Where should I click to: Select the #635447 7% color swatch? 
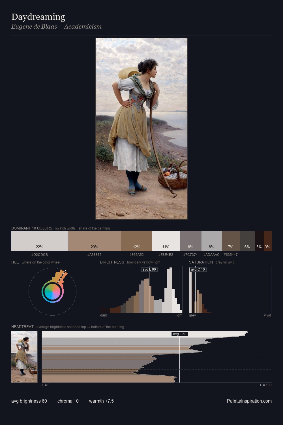(x=231, y=241)
